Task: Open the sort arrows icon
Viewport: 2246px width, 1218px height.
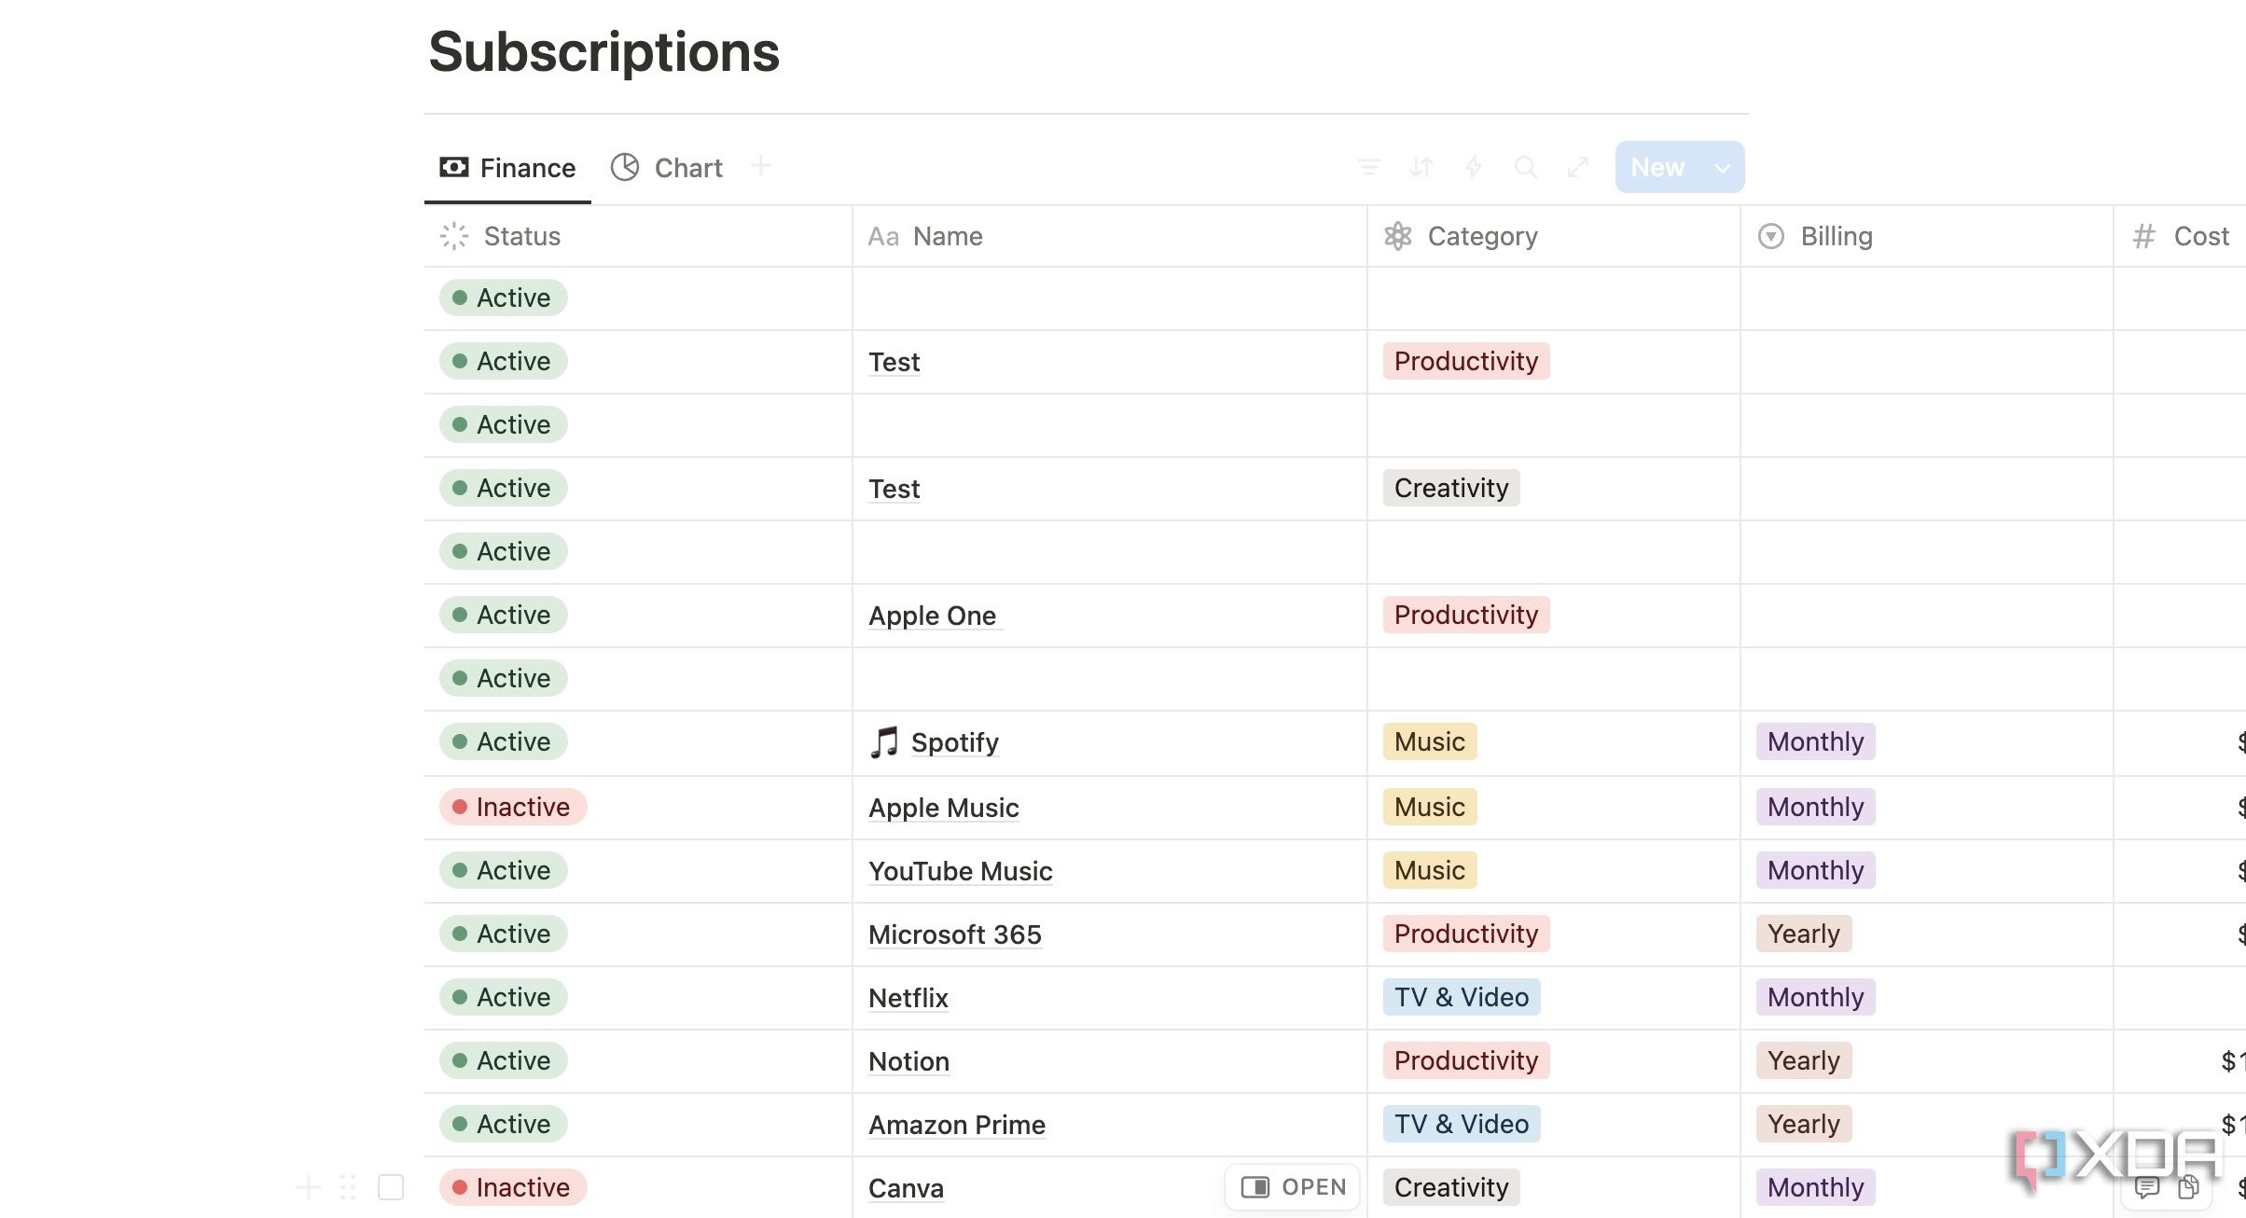Action: (1421, 167)
